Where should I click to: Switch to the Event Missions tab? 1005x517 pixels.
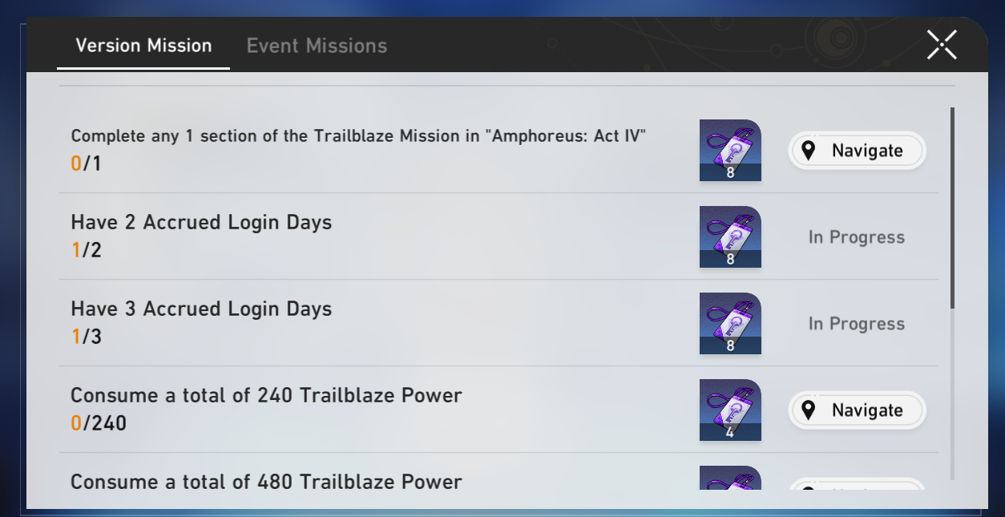pos(317,46)
